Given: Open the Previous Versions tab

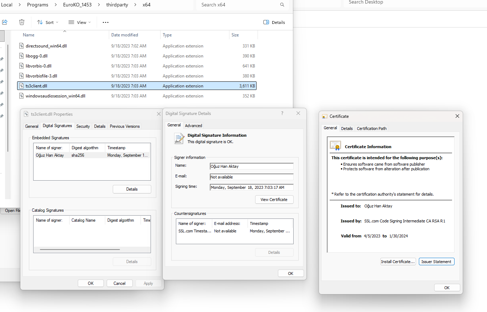Looking at the screenshot, I should tap(125, 126).
